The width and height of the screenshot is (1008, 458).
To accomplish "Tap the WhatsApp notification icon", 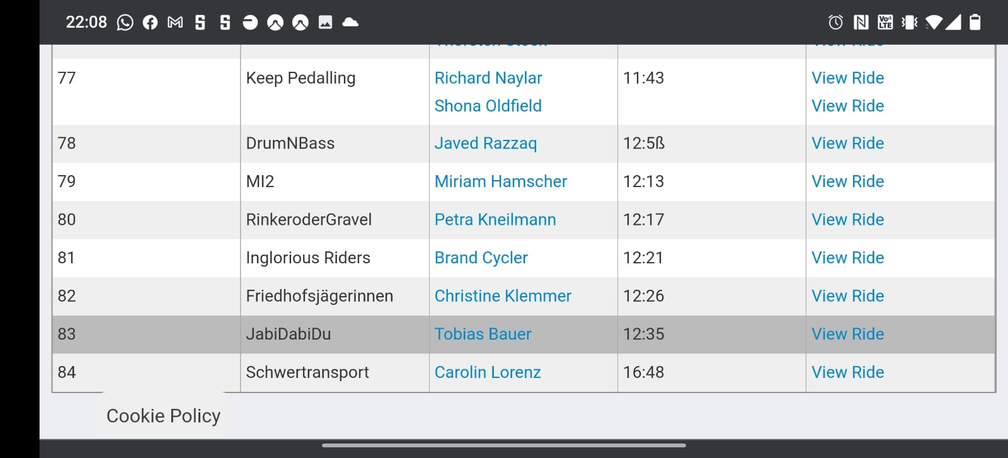I will 125,23.
